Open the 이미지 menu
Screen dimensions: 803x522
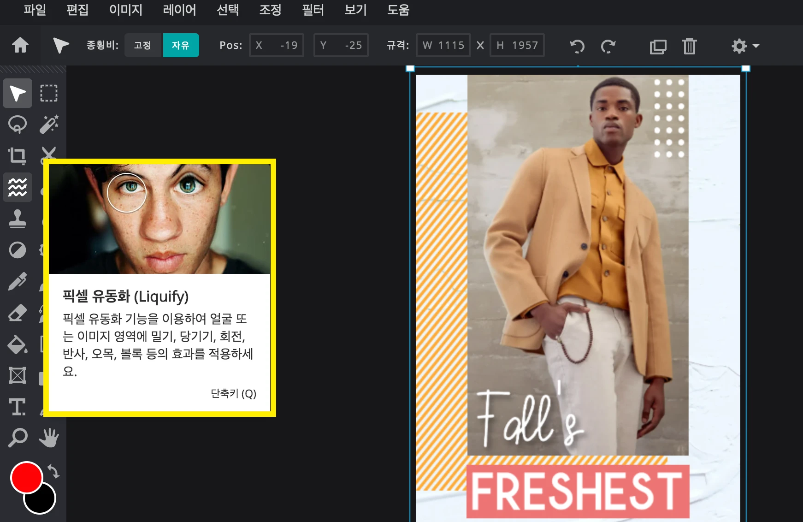pyautogui.click(x=126, y=10)
